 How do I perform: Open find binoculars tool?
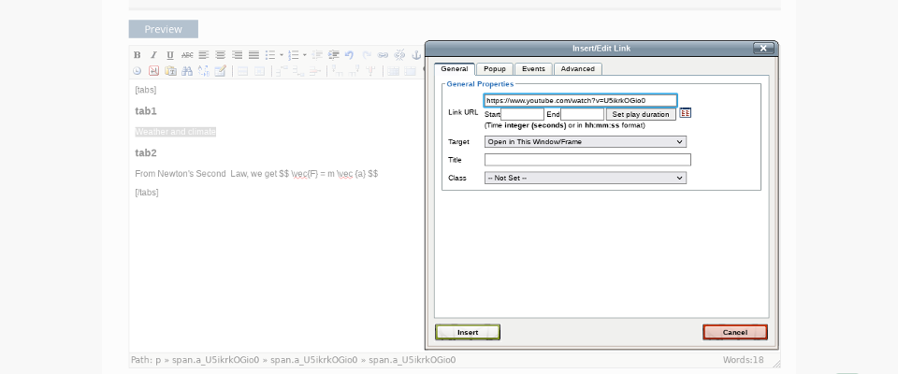(187, 71)
